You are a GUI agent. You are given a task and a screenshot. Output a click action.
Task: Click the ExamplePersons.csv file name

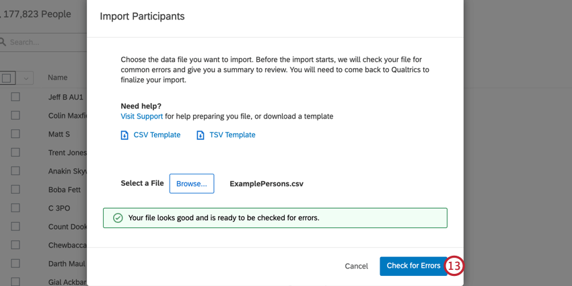point(266,184)
